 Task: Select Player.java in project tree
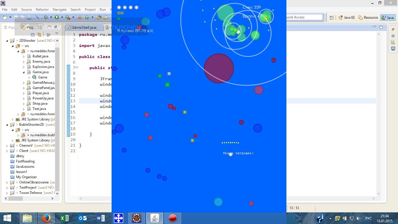[40, 93]
